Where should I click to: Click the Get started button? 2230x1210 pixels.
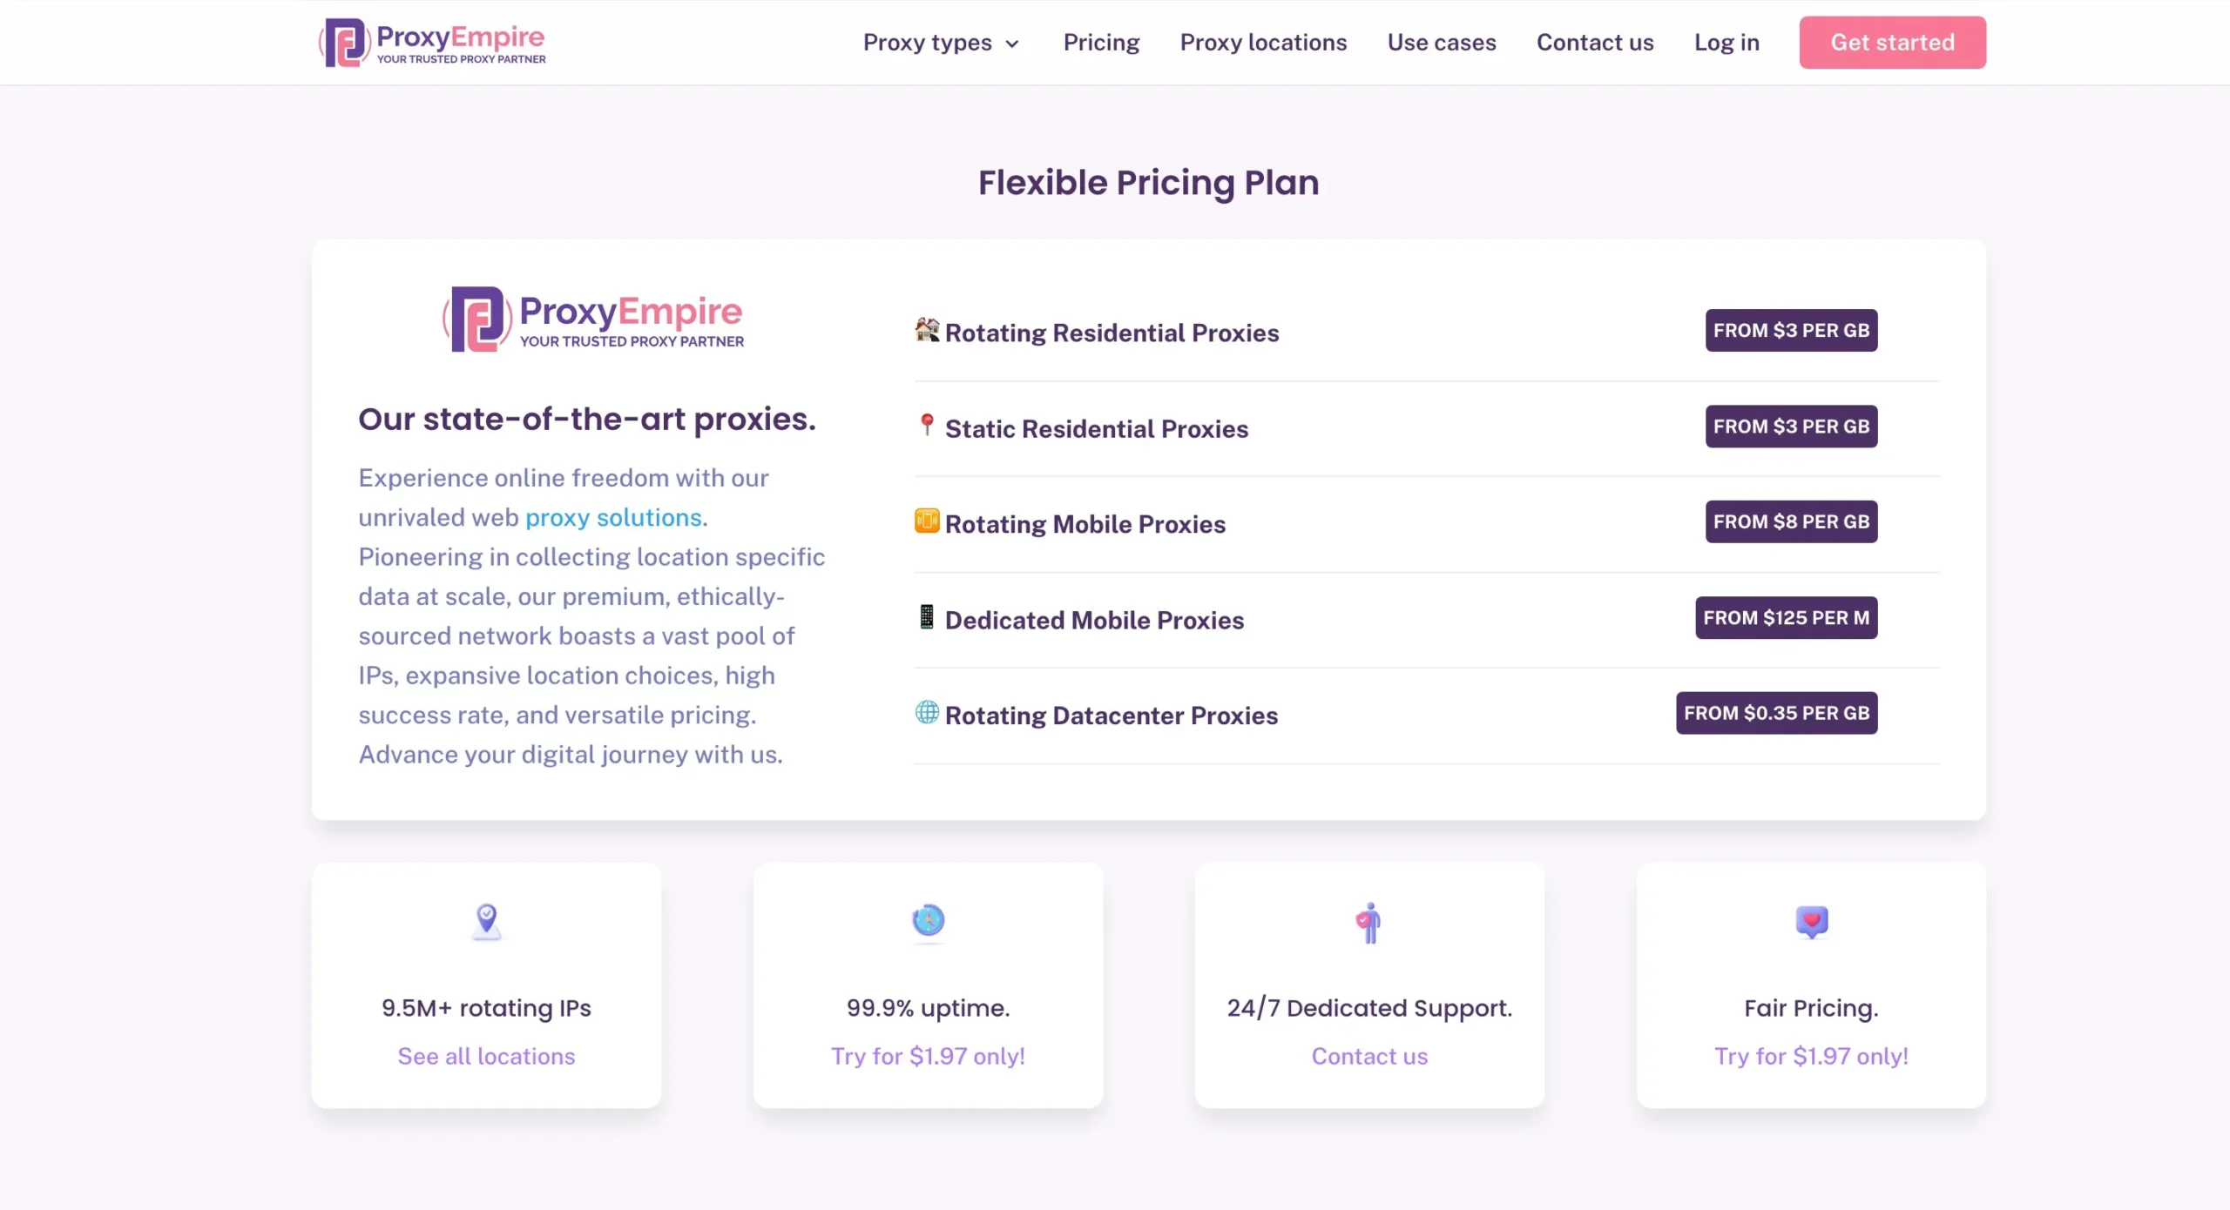1893,42
